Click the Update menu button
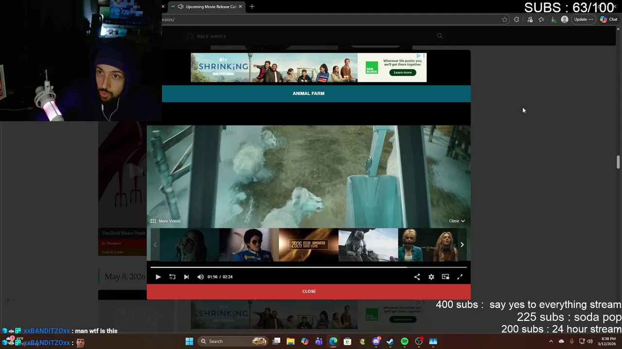The width and height of the screenshot is (622, 349). [x=583, y=19]
